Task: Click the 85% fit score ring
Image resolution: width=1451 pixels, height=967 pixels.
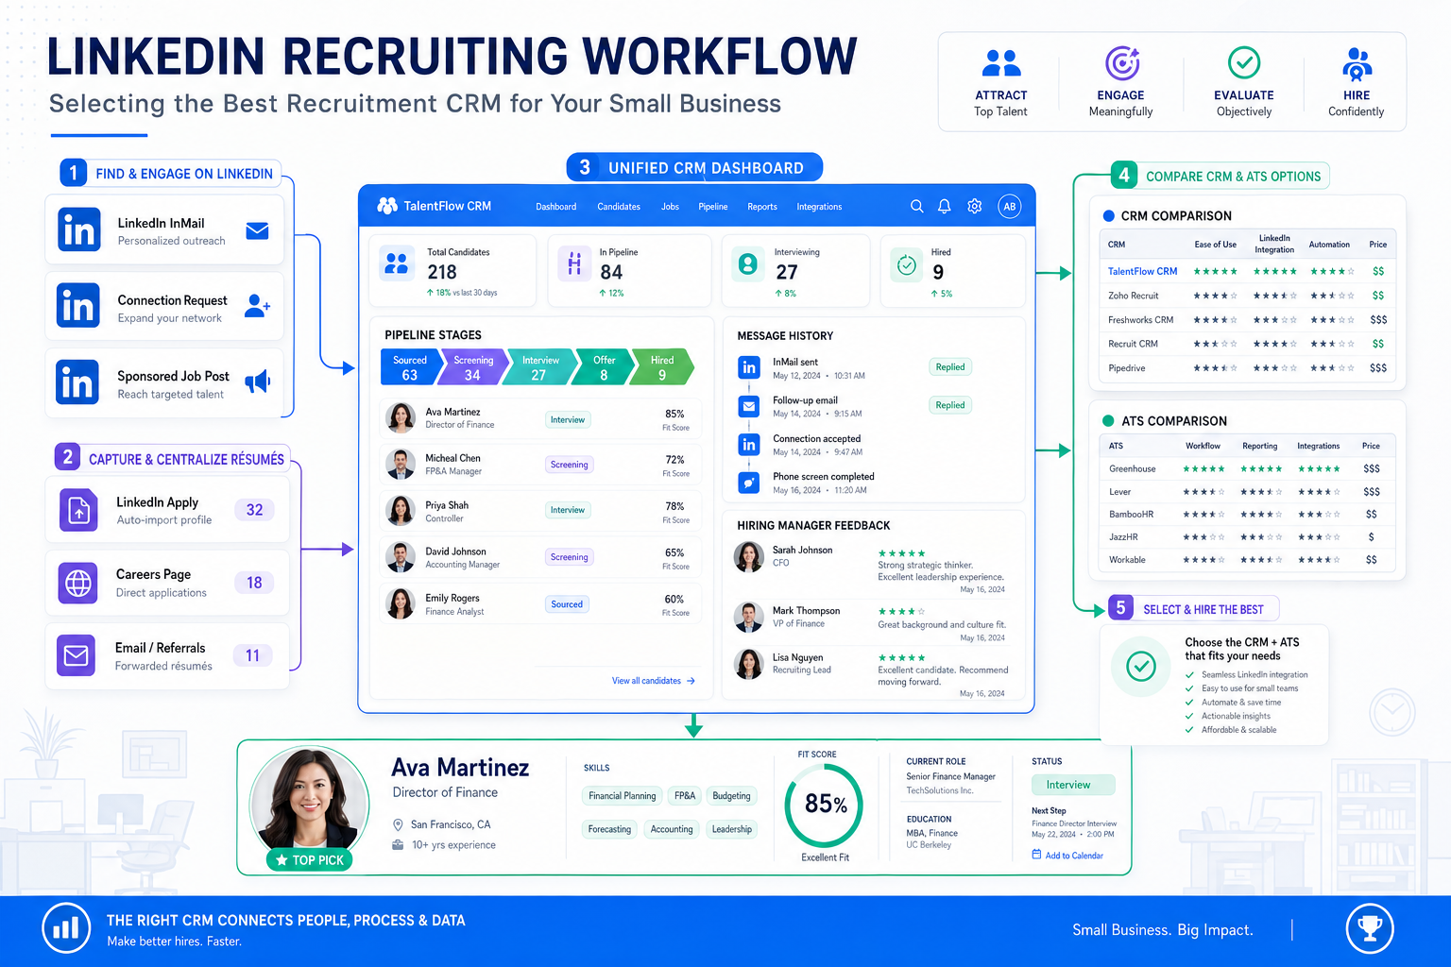Action: coord(825,806)
